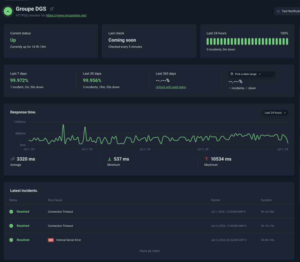
Task: Click the red 500 error badge
Action: [x=51, y=240]
